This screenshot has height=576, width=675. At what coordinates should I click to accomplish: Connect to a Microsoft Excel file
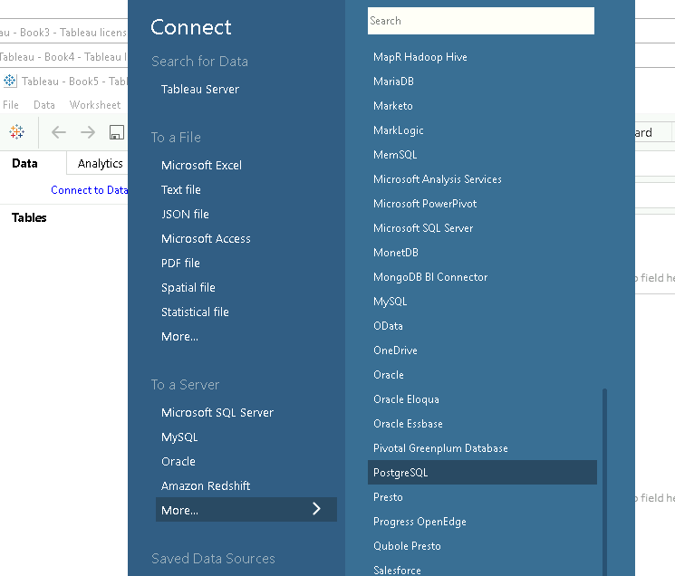pos(201,165)
